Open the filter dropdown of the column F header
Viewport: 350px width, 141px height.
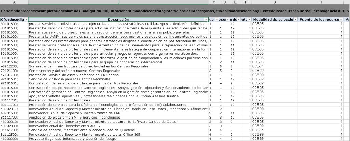[x=249, y=19]
